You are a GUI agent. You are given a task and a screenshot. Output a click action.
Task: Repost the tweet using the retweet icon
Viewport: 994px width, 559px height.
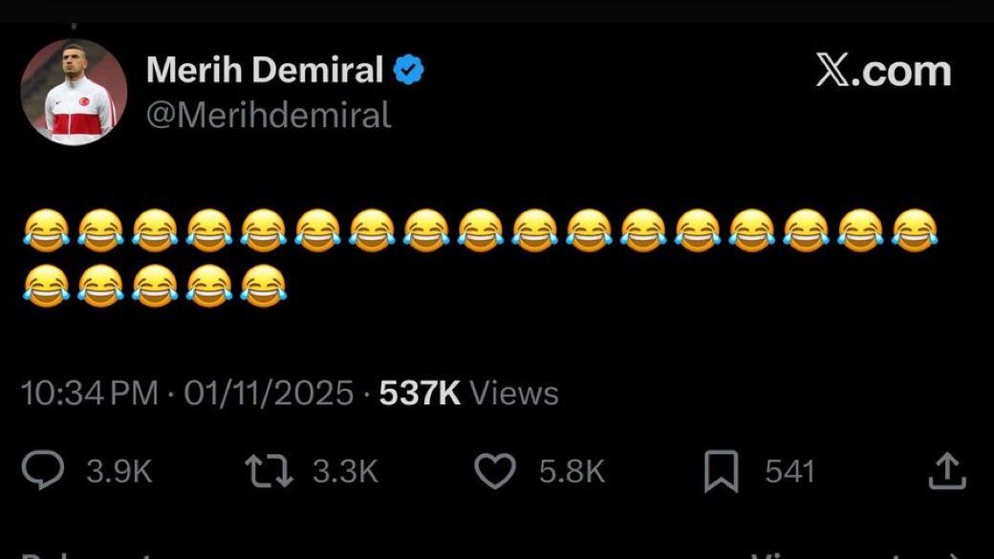(269, 471)
